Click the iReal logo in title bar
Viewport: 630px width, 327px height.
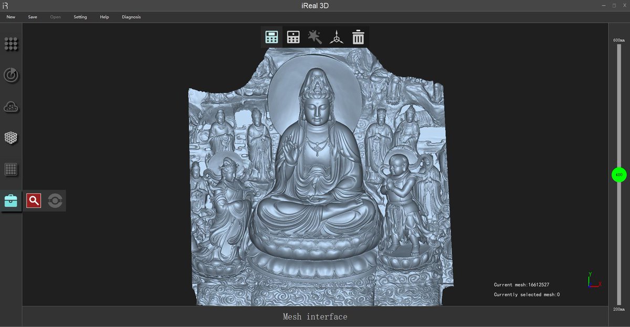tap(5, 6)
